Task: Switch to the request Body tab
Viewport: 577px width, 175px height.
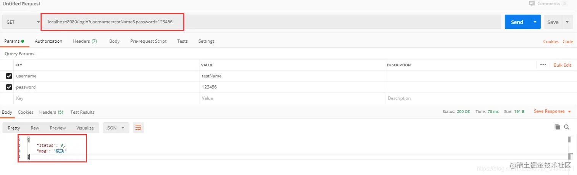Action: click(114, 41)
